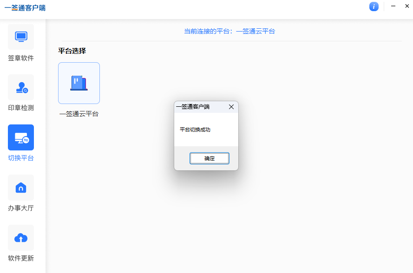Click the 印章检测 sidebar label
This screenshot has width=413, height=273.
(21, 108)
